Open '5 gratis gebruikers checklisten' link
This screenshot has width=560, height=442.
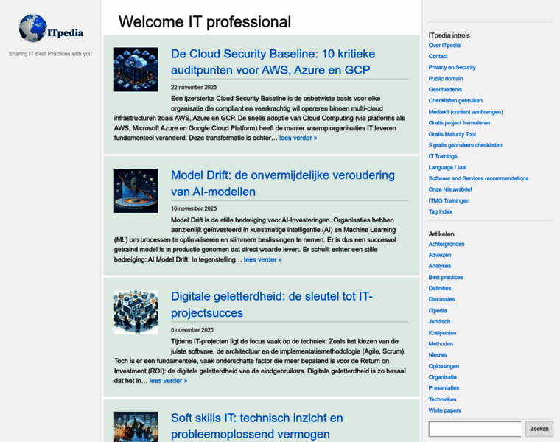click(466, 145)
